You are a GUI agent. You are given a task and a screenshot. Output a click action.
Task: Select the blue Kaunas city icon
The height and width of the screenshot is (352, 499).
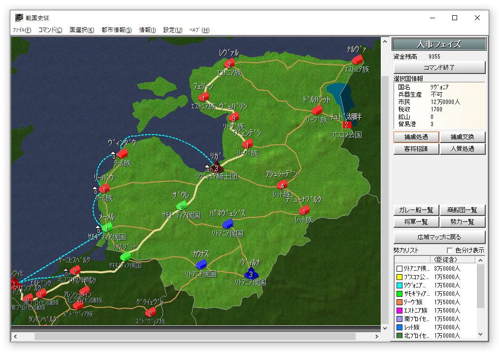pyautogui.click(x=201, y=265)
